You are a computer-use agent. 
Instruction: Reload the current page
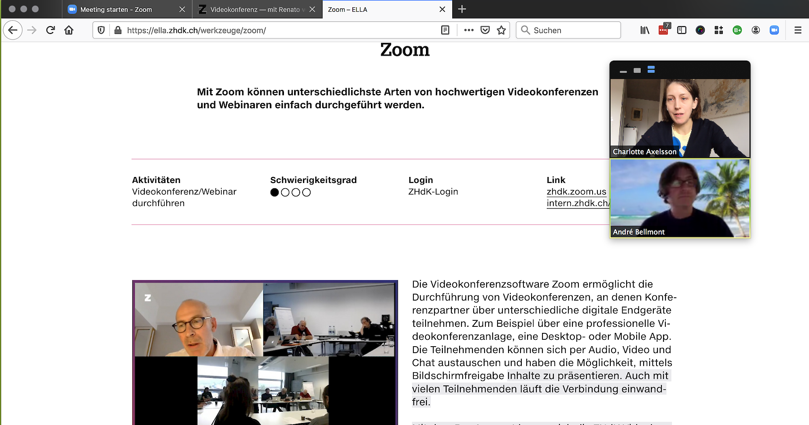coord(51,30)
